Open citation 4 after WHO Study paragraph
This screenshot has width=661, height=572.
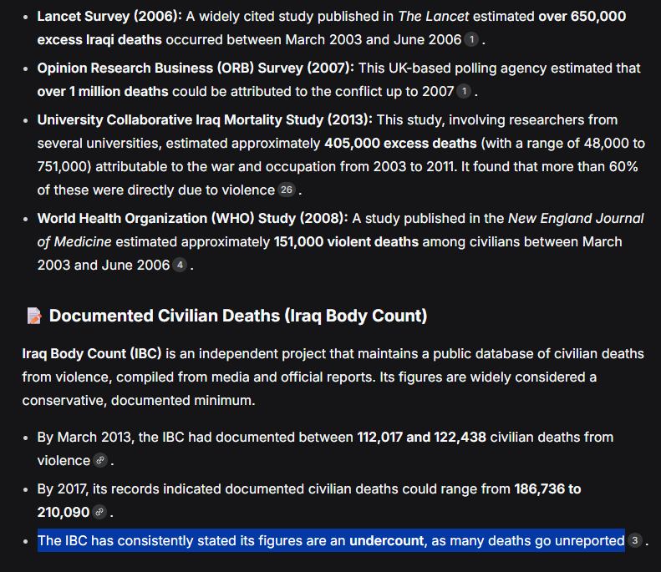[180, 265]
